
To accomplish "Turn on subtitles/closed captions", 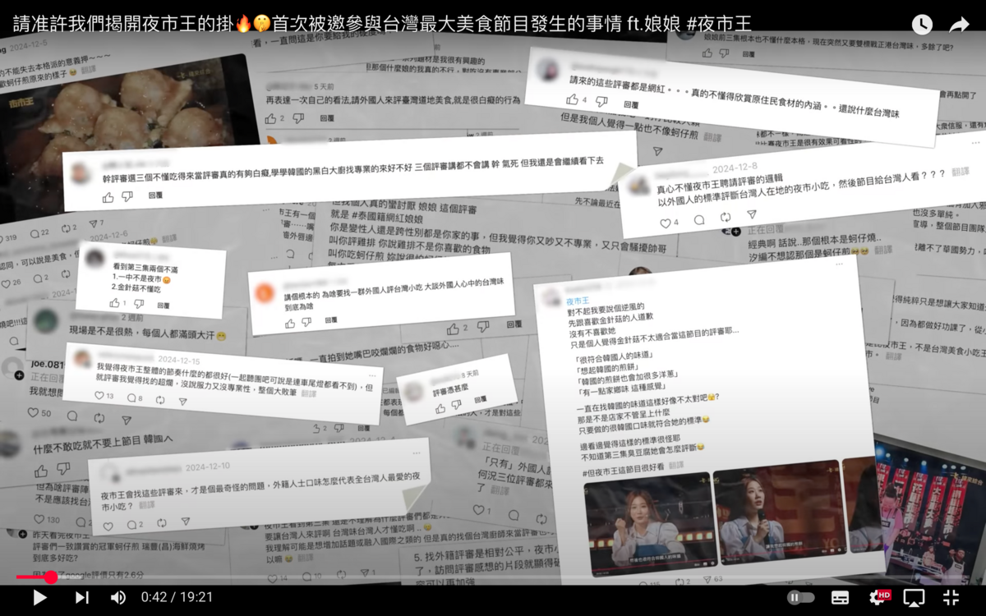I will (x=840, y=598).
